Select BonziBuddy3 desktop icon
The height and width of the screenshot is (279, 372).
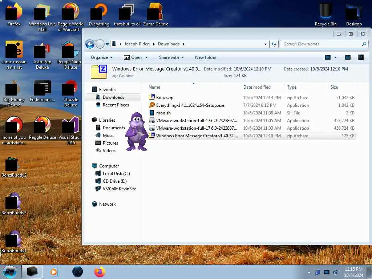tap(14, 204)
